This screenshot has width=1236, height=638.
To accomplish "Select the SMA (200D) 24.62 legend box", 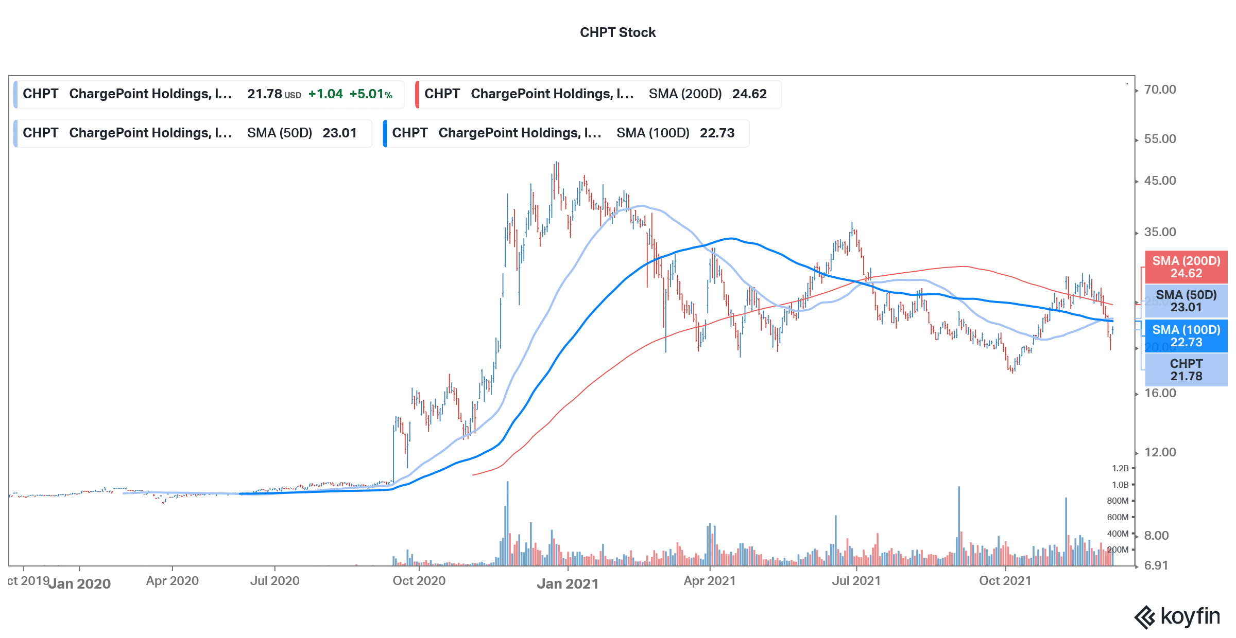I will tap(598, 94).
